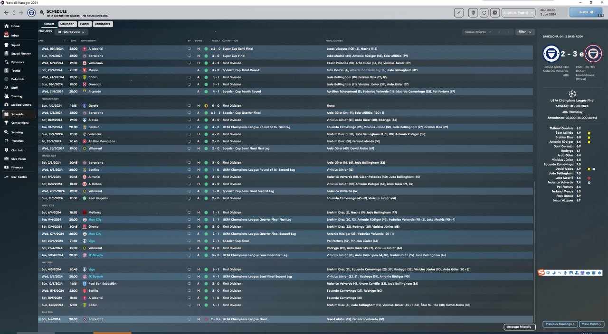Open Transfers in the sidebar
608x334 pixels.
coord(17,141)
